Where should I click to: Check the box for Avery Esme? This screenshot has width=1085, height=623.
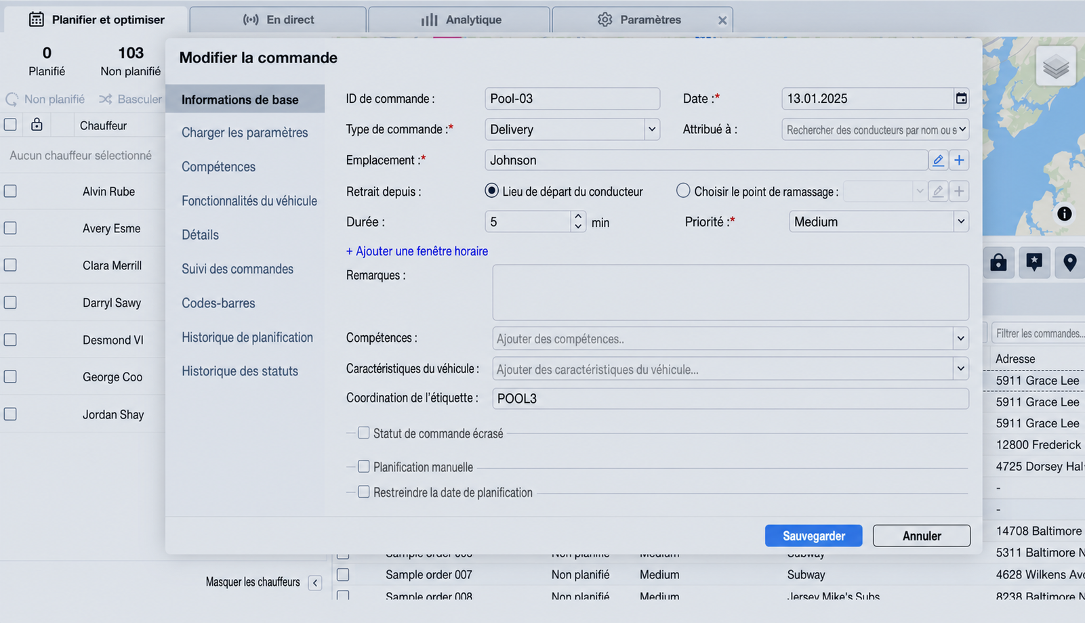coord(10,228)
